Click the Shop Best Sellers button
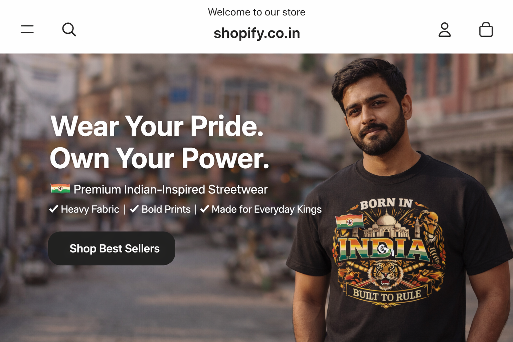This screenshot has height=342, width=513. [x=112, y=248]
